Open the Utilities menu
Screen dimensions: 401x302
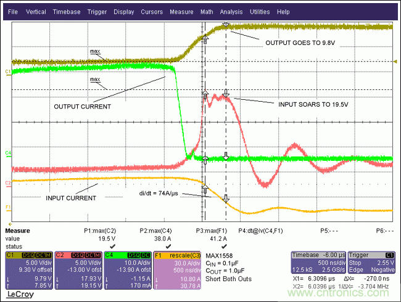pyautogui.click(x=260, y=12)
